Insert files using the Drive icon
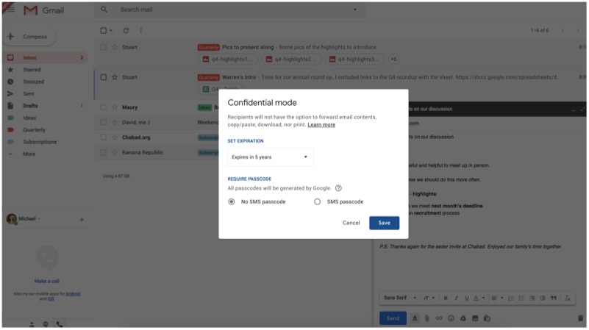Image resolution: width=589 pixels, height=330 pixels. point(463,318)
